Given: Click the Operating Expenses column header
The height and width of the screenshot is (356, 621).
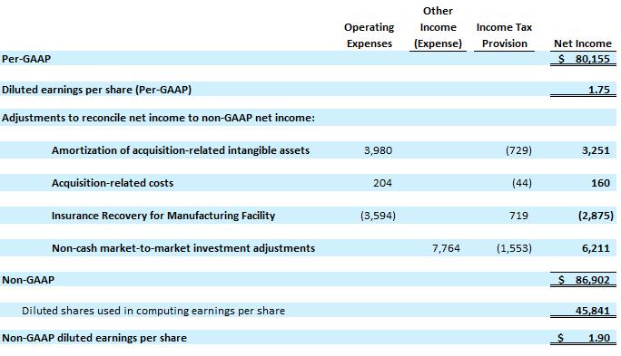Looking at the screenshot, I should click(x=370, y=35).
